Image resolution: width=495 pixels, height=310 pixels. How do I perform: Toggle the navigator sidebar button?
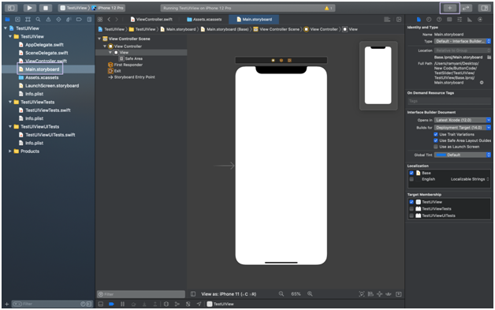pyautogui.click(x=11, y=8)
